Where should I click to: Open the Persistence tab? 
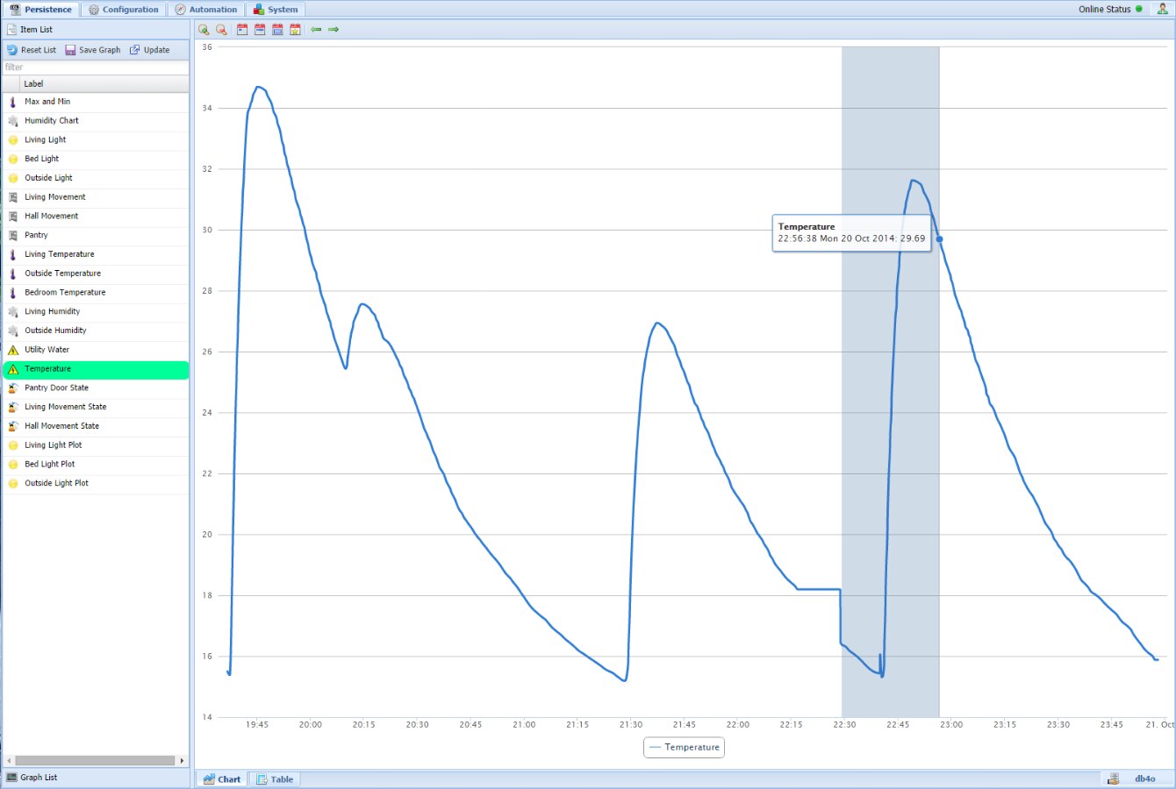coord(40,10)
